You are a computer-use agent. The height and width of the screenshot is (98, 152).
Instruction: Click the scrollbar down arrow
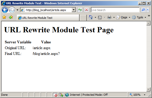point(148,89)
